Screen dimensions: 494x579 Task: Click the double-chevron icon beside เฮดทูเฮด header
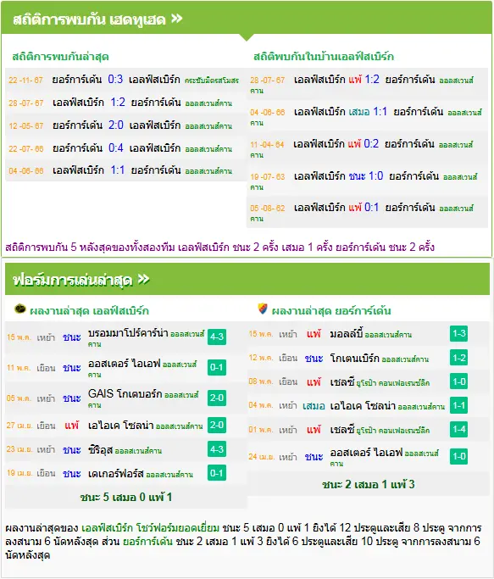(x=177, y=19)
